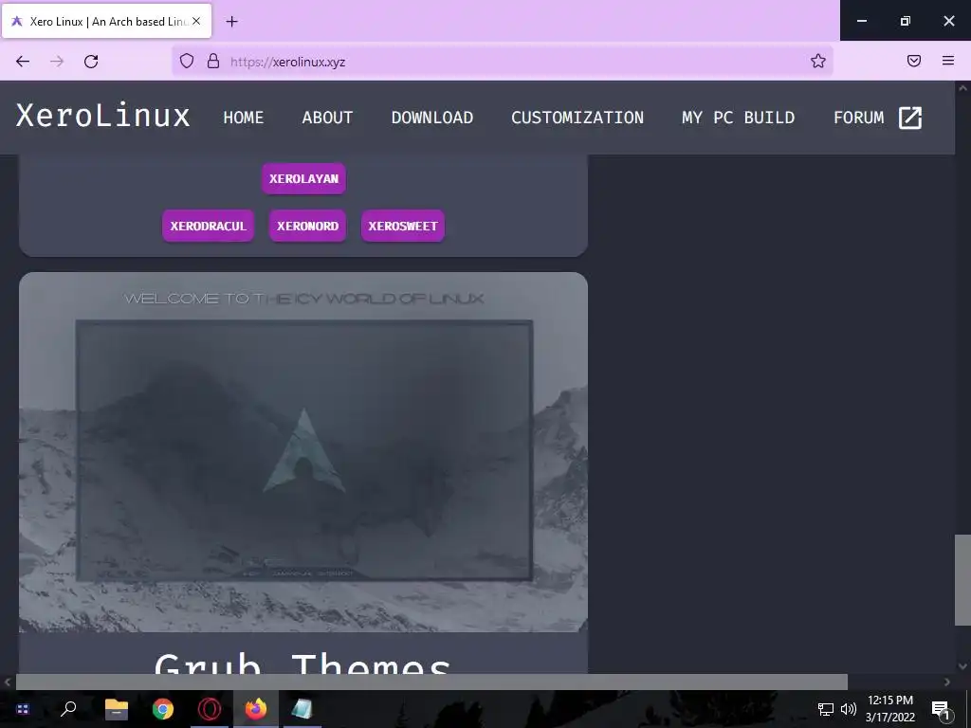Click the scroll-up arrow of the page

click(x=962, y=88)
